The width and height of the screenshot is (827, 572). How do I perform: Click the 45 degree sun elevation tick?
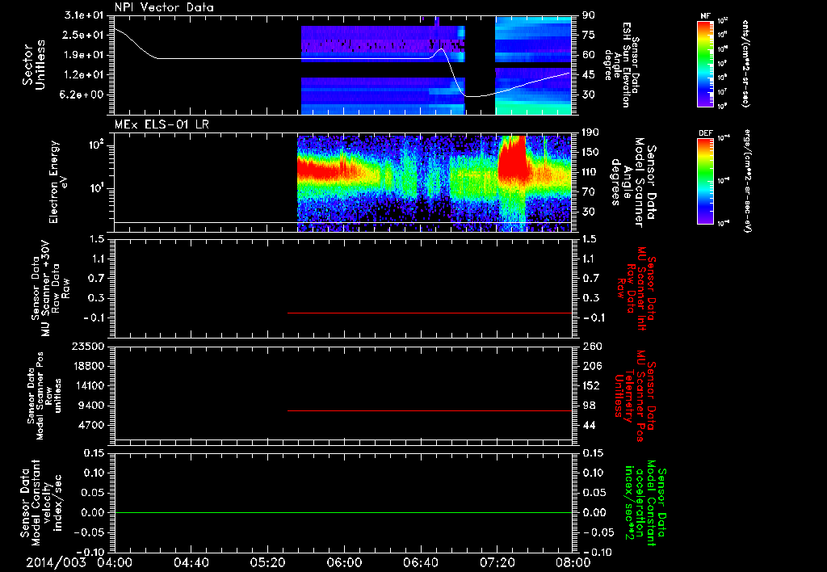tap(588, 75)
